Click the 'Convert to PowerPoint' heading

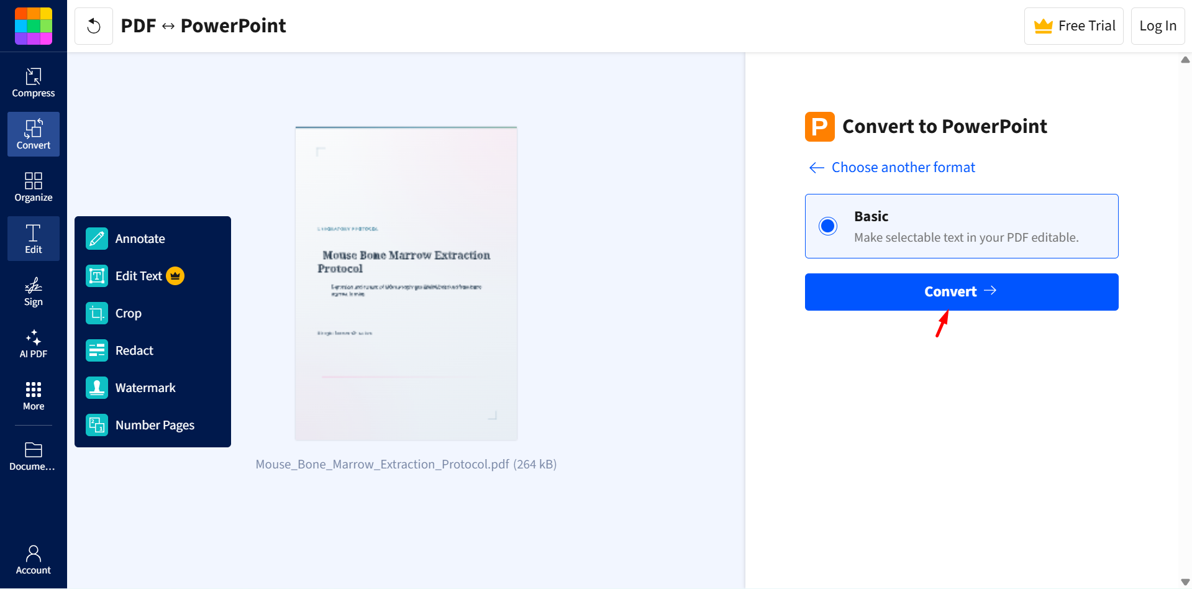[x=945, y=127]
